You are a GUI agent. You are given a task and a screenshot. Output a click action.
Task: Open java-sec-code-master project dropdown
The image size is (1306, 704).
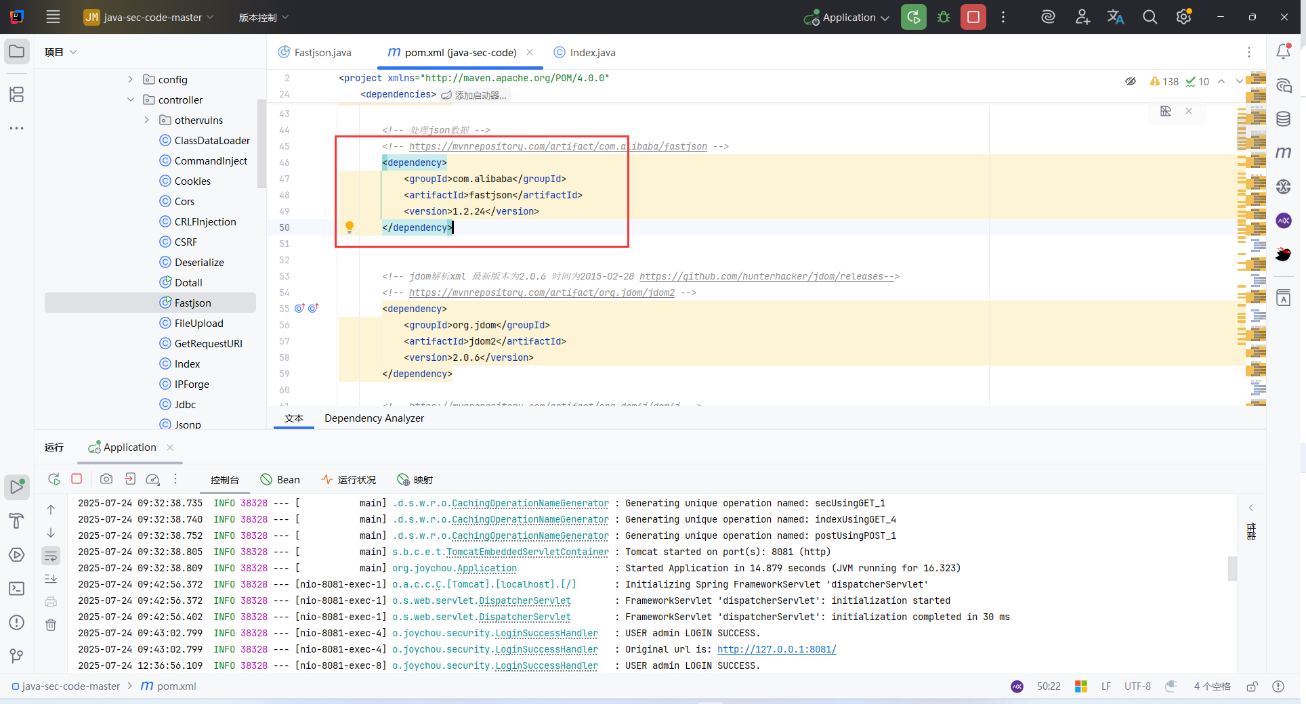pyautogui.click(x=148, y=17)
